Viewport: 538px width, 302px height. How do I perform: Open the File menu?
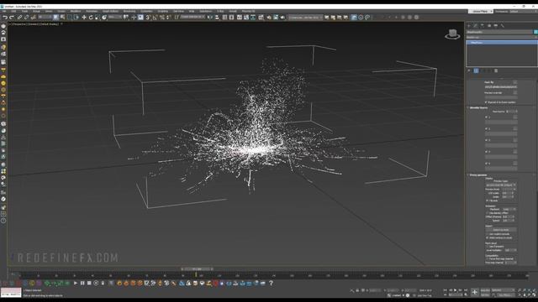point(4,11)
